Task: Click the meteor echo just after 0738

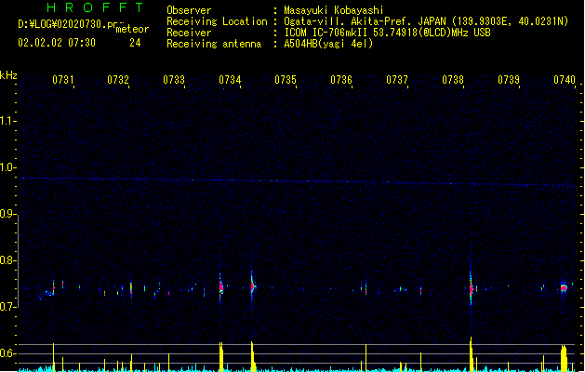Action: [x=472, y=288]
